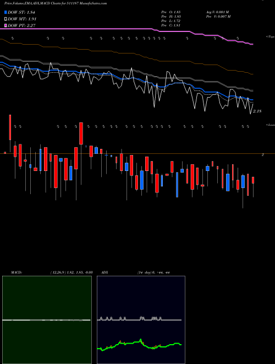Viewport: 275px width, 364px height.
Task: Click the 'Pre H: 1.85' high value
Action: (171, 17)
